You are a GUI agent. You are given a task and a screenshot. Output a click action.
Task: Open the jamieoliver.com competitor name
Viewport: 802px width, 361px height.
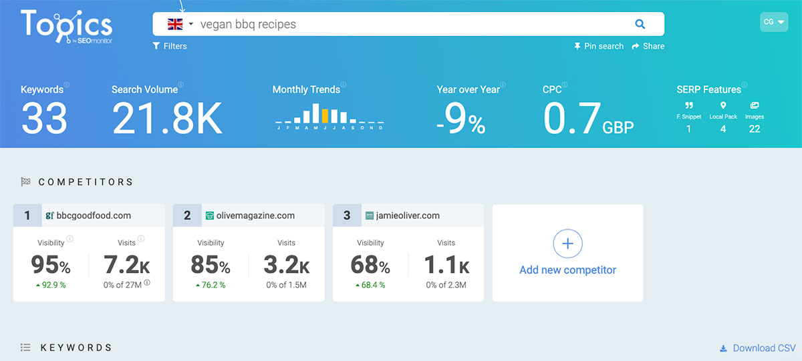point(408,216)
